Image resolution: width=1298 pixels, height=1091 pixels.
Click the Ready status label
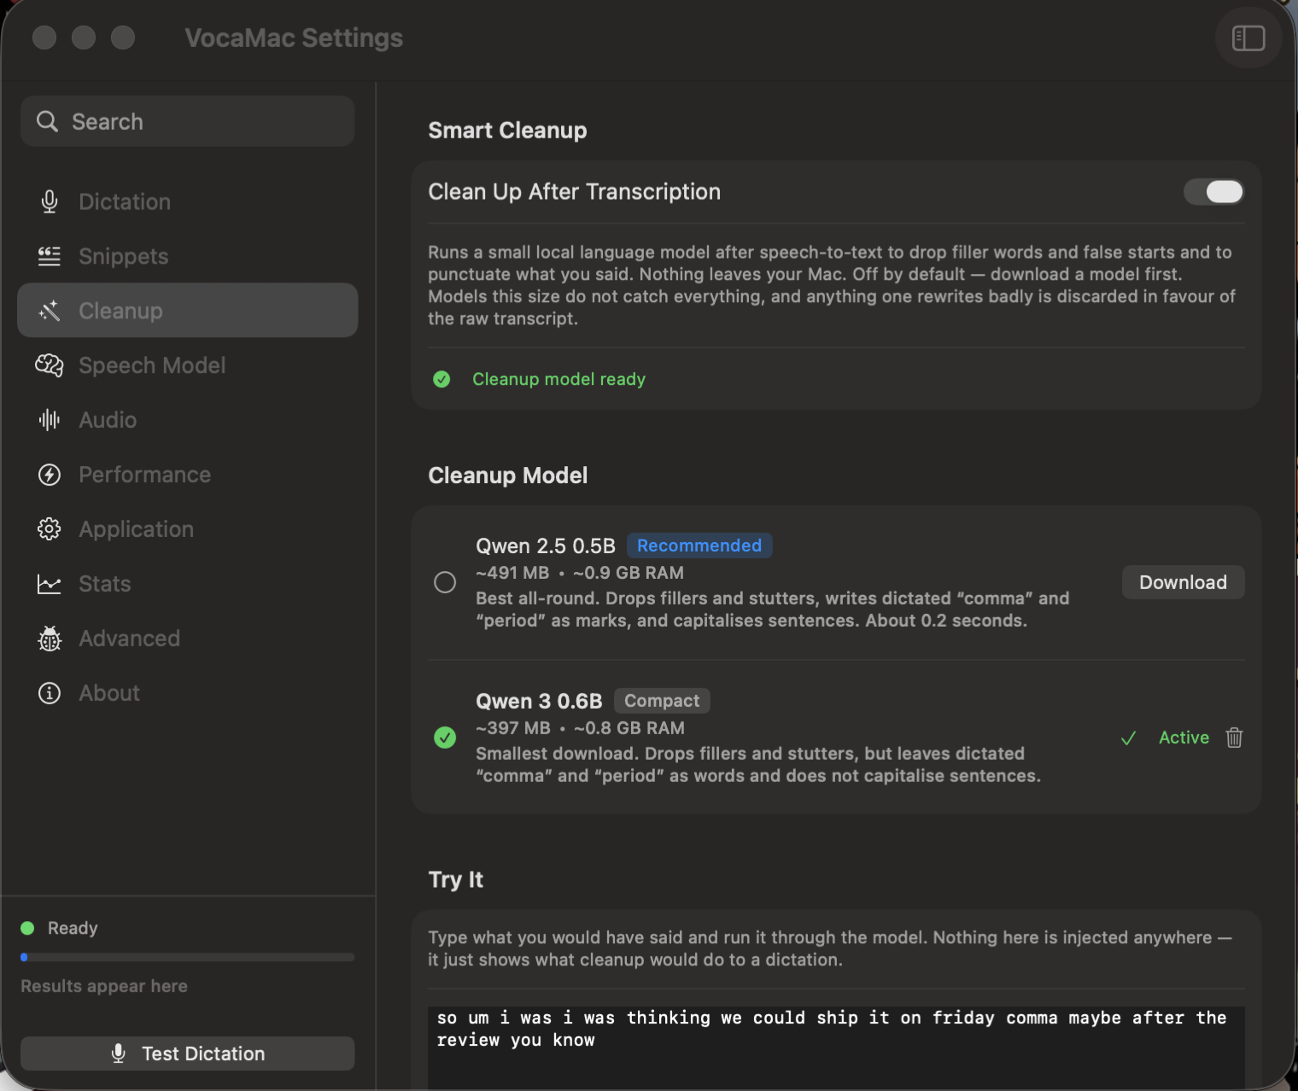[73, 928]
